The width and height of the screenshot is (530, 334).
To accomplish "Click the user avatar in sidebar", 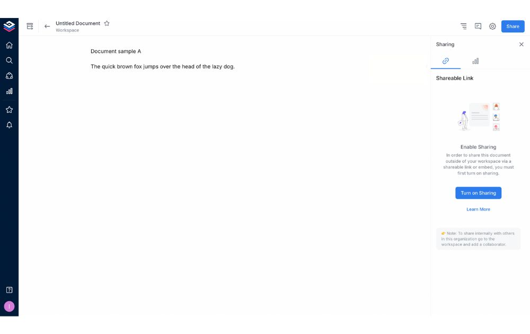I will click(9, 306).
